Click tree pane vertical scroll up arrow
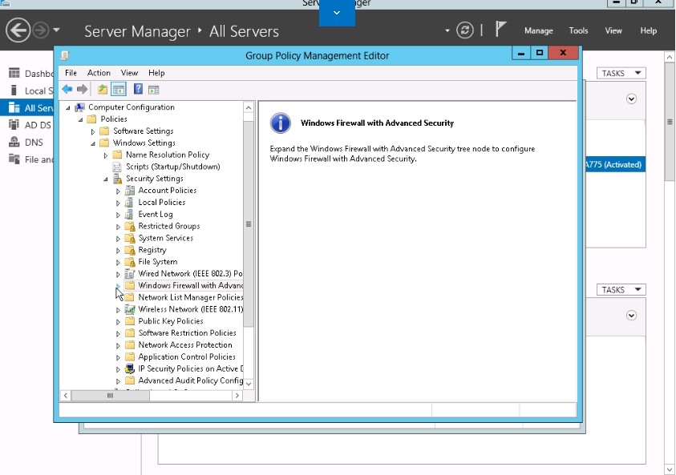 (249, 107)
